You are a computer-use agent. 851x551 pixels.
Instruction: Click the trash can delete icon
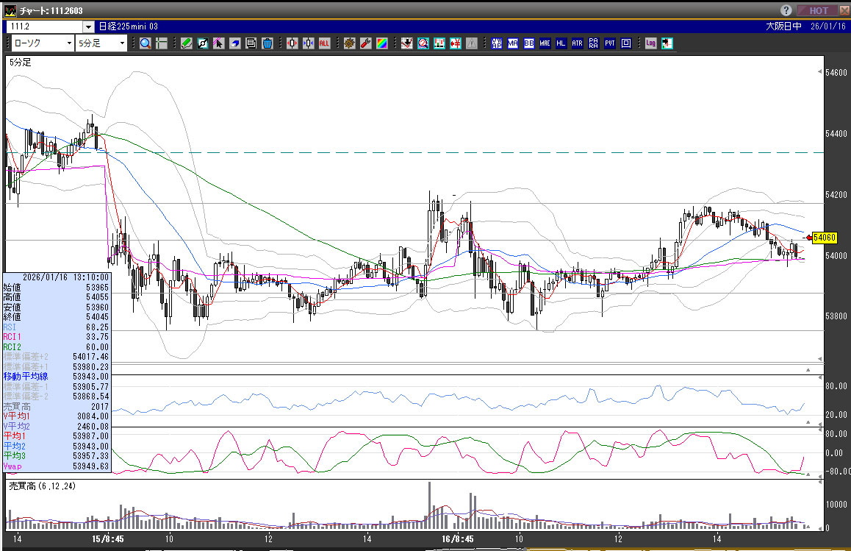267,43
